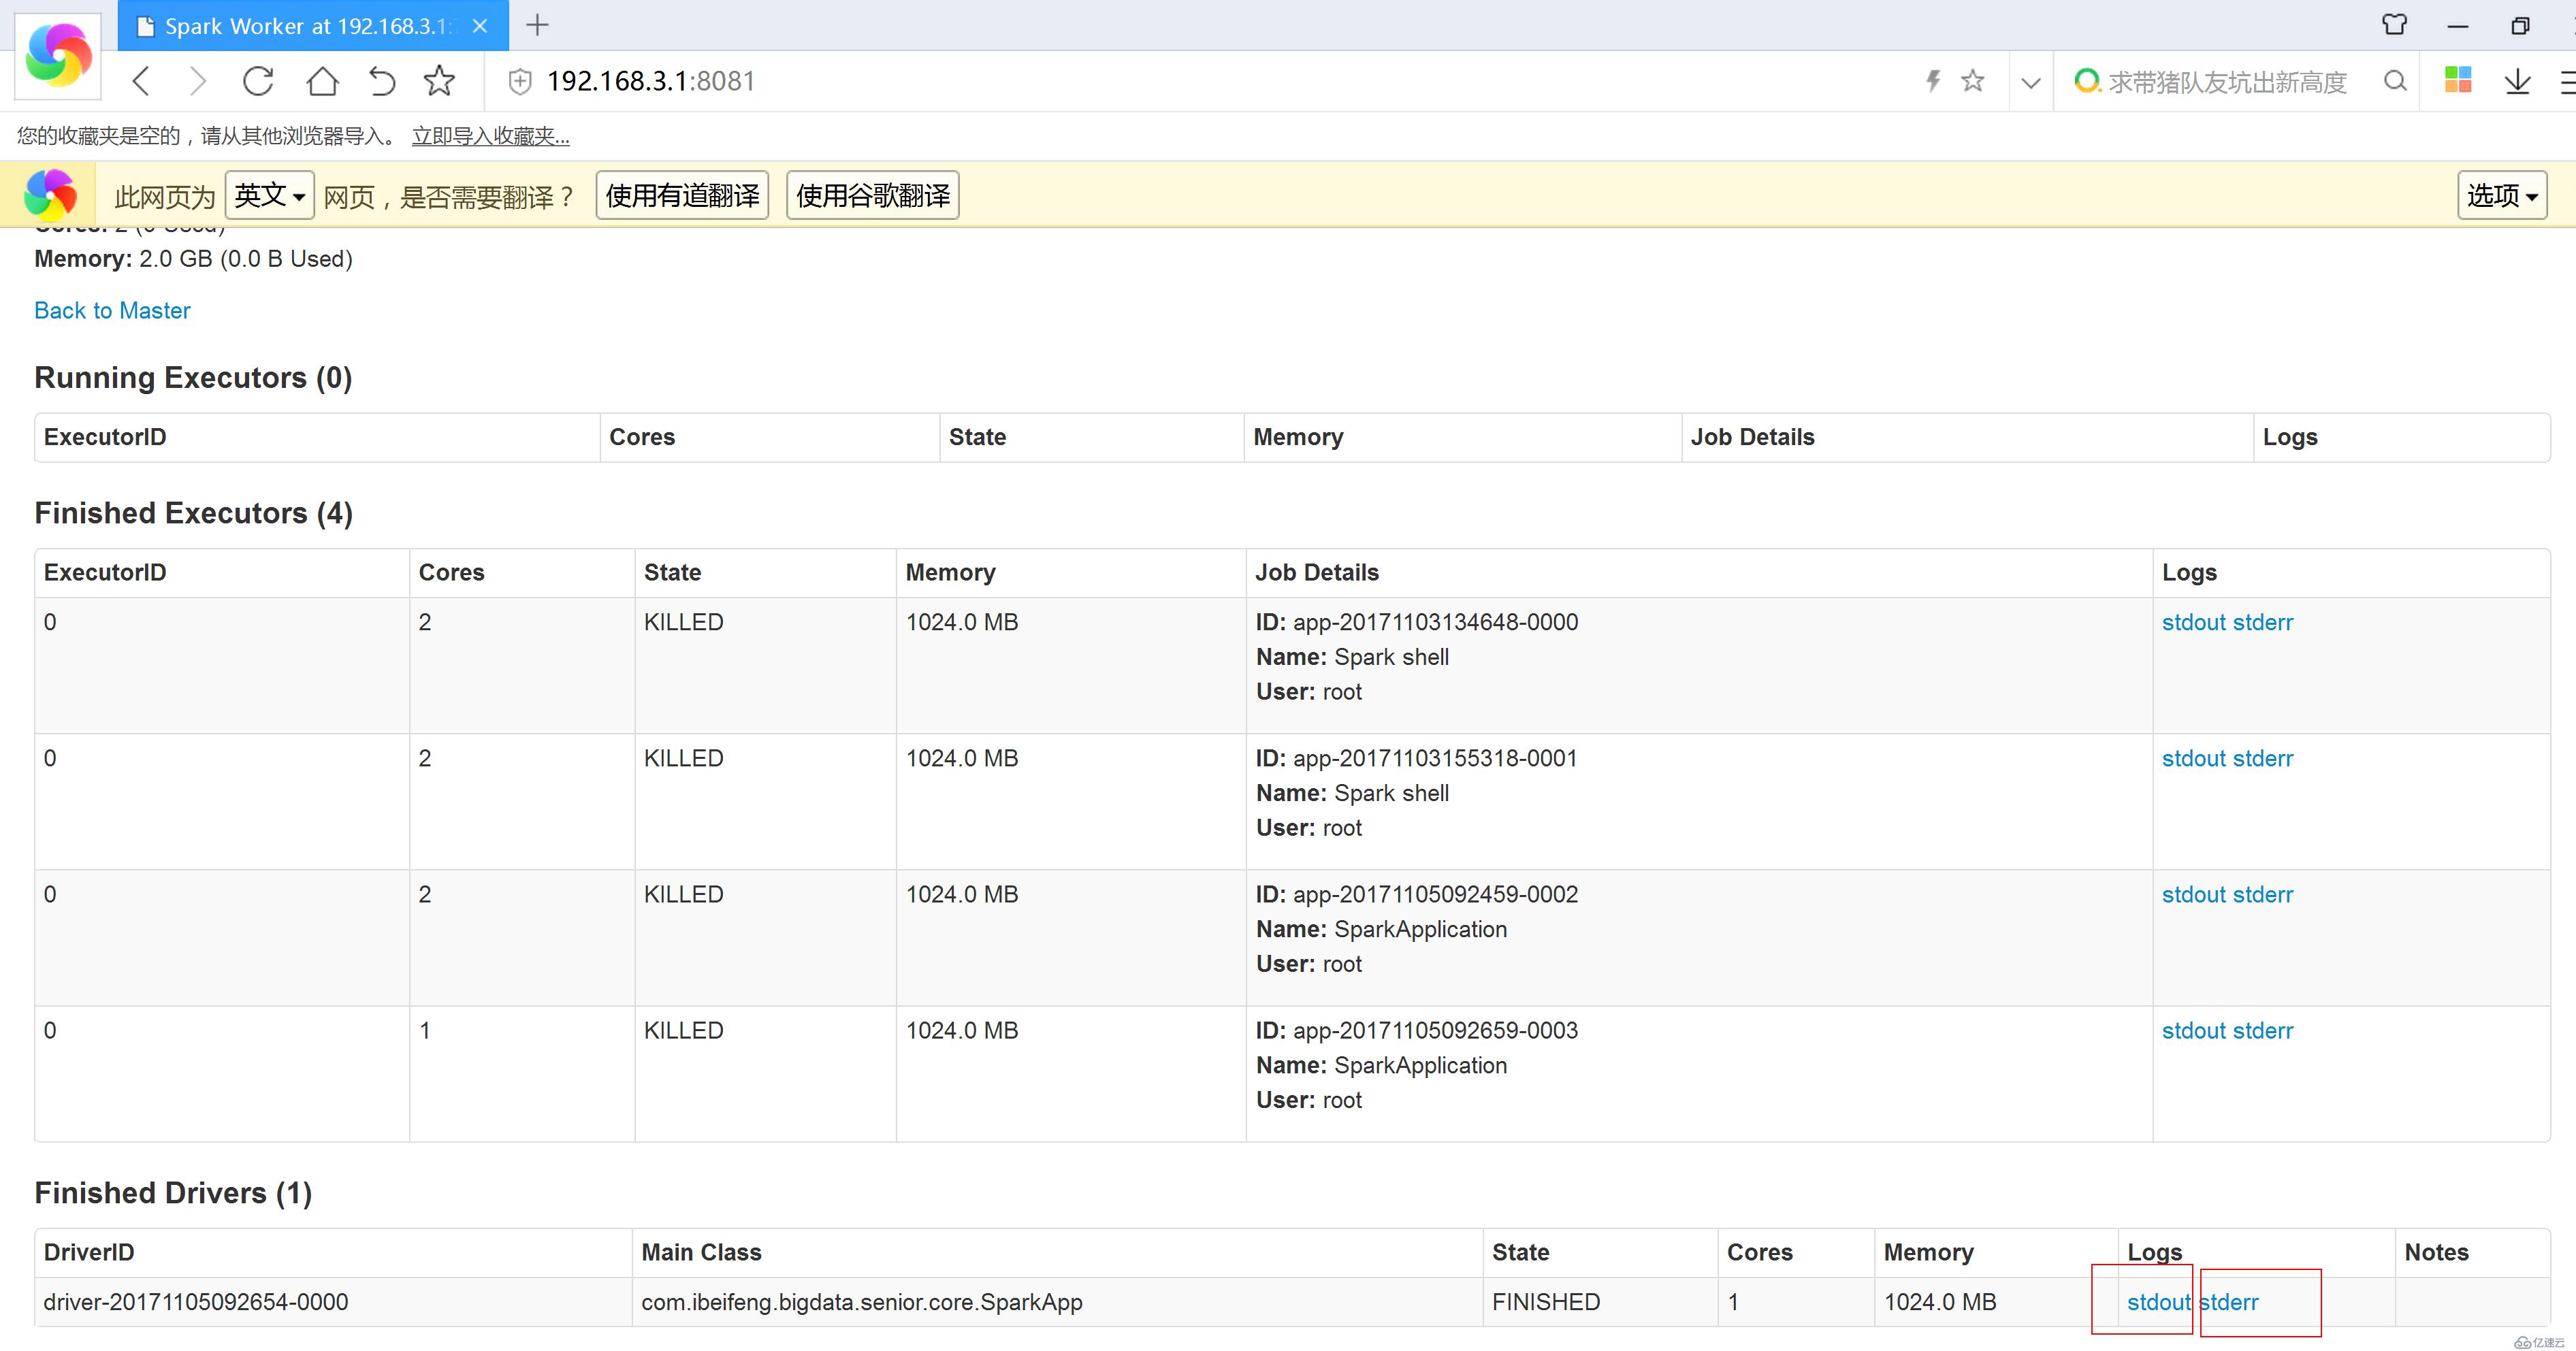This screenshot has height=1351, width=2576.
Task: Open a new tab with plus button
Action: [x=537, y=25]
